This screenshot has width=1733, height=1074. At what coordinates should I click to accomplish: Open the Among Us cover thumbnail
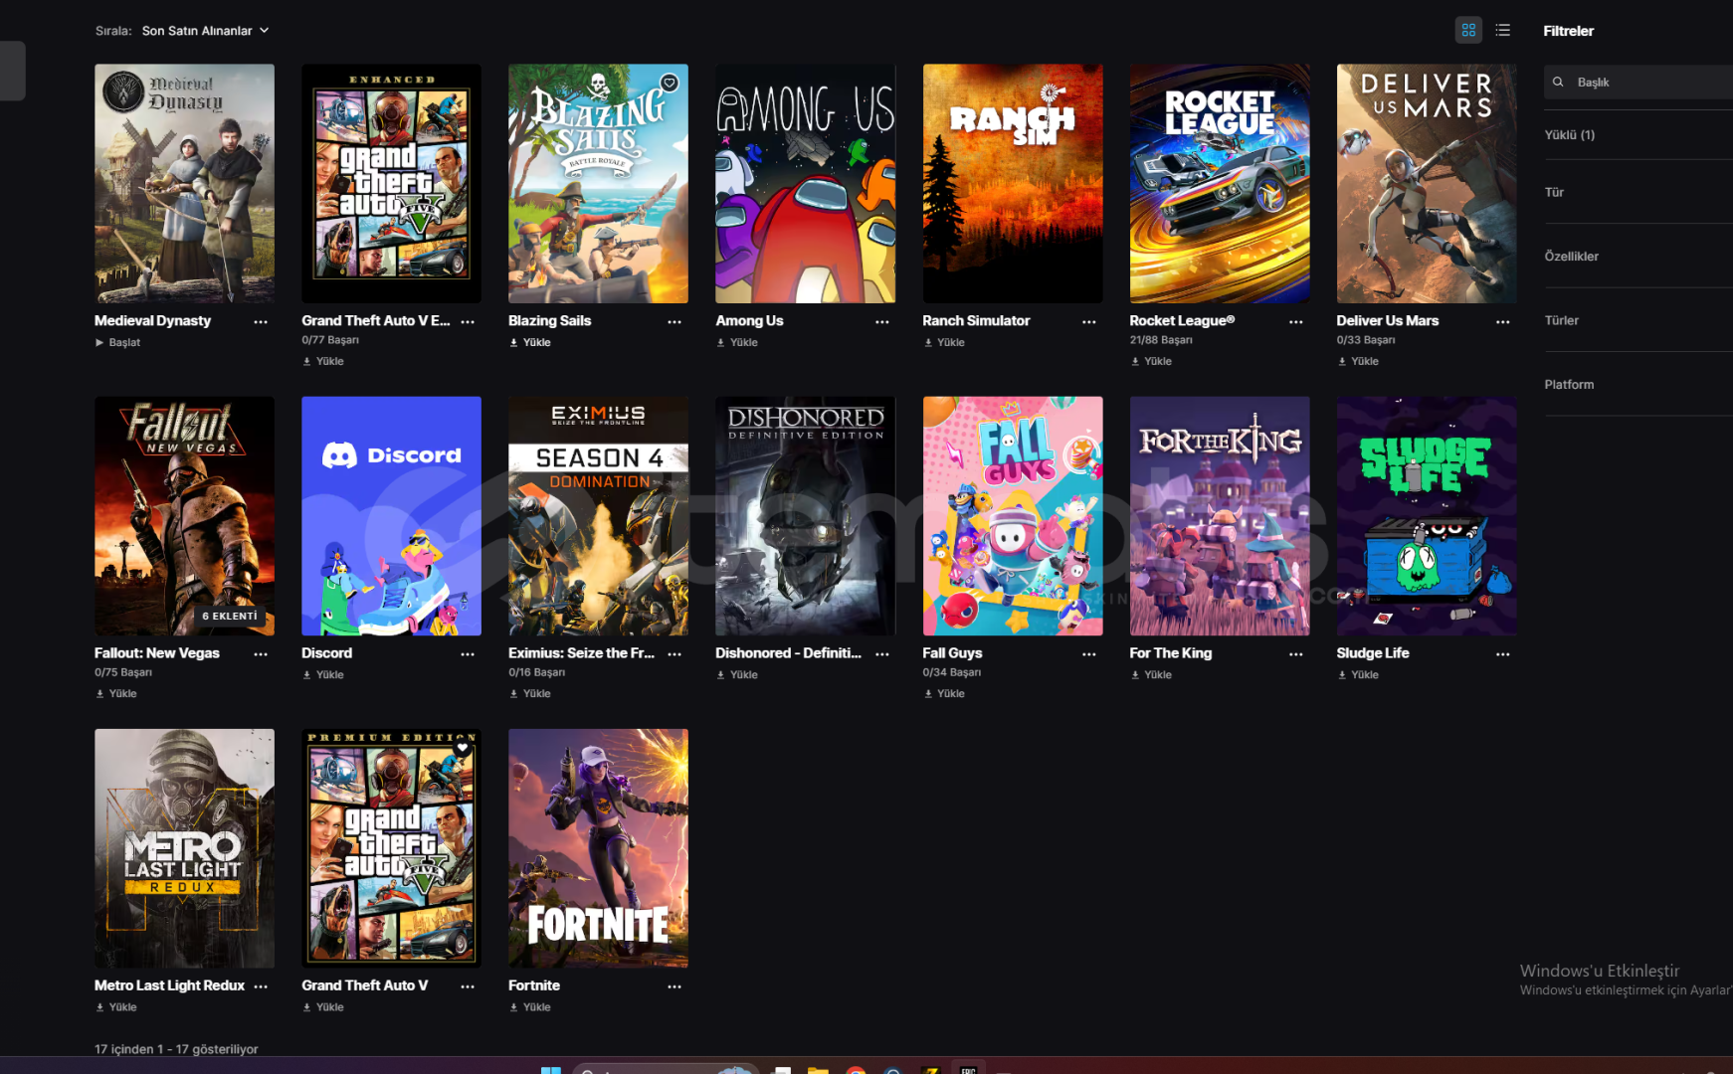click(806, 184)
